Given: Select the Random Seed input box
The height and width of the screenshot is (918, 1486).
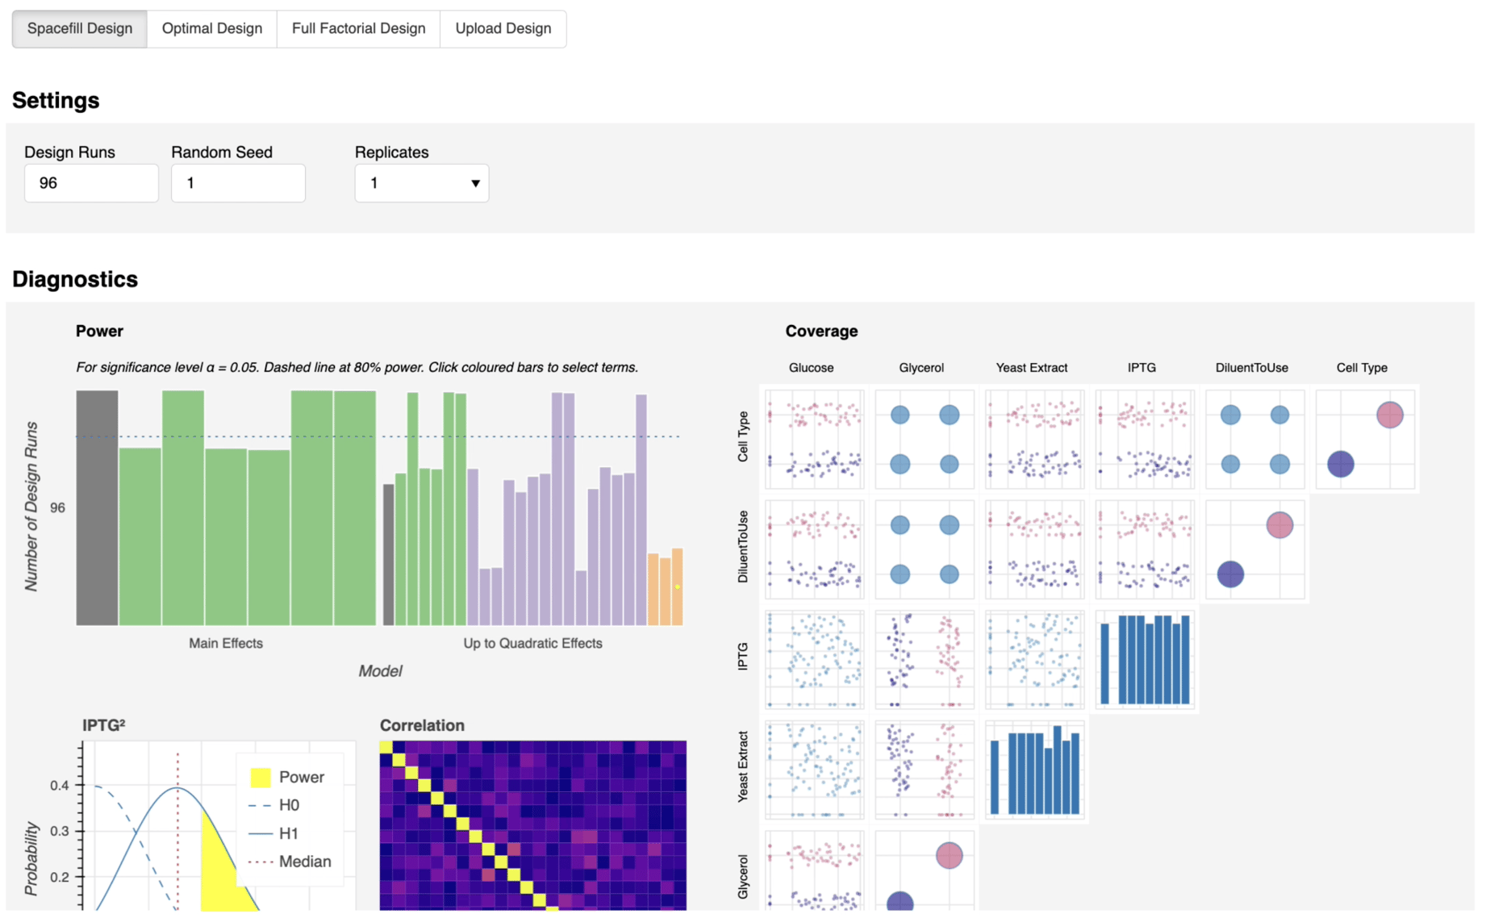Looking at the screenshot, I should pyautogui.click(x=237, y=183).
